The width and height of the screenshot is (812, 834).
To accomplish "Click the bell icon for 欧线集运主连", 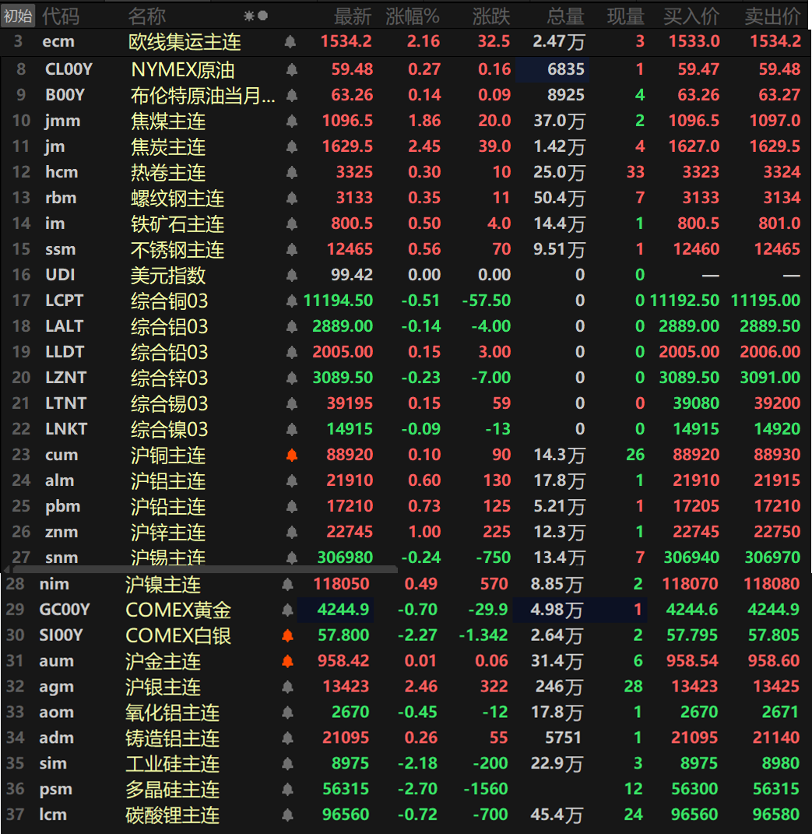I will click(x=290, y=42).
